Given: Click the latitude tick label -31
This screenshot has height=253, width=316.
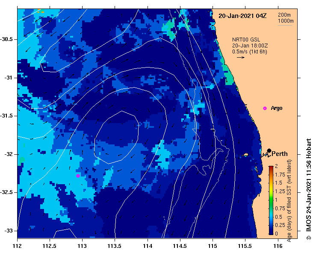Looking at the screenshot, I should pos(8,77).
